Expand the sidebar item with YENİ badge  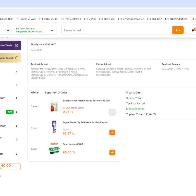pyautogui.click(x=17, y=112)
